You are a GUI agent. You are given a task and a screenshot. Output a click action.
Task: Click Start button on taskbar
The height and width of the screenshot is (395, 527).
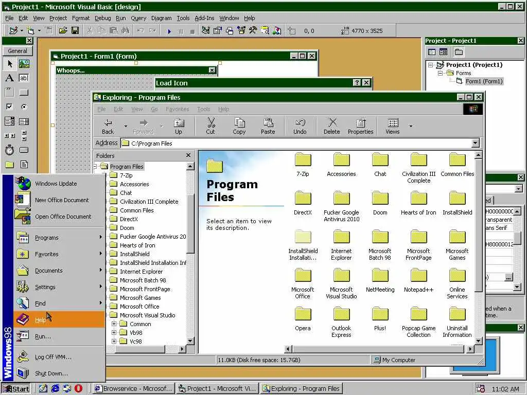coord(16,389)
